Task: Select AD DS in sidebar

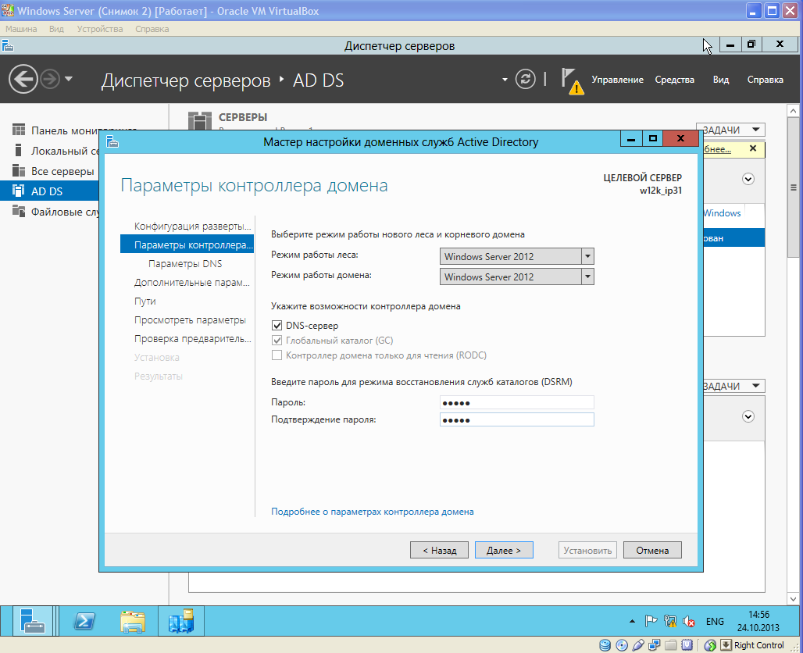Action: 49,191
